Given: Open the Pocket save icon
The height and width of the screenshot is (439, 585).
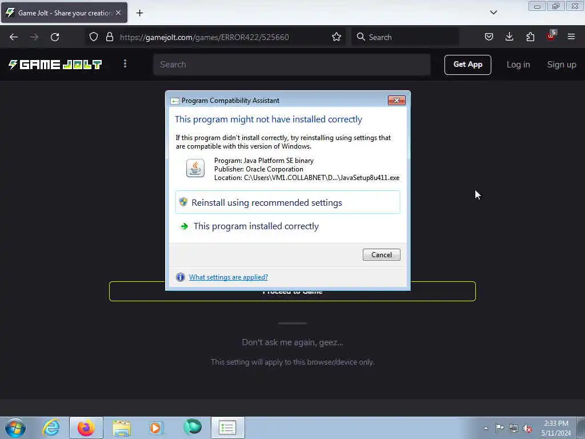Looking at the screenshot, I should tap(489, 37).
